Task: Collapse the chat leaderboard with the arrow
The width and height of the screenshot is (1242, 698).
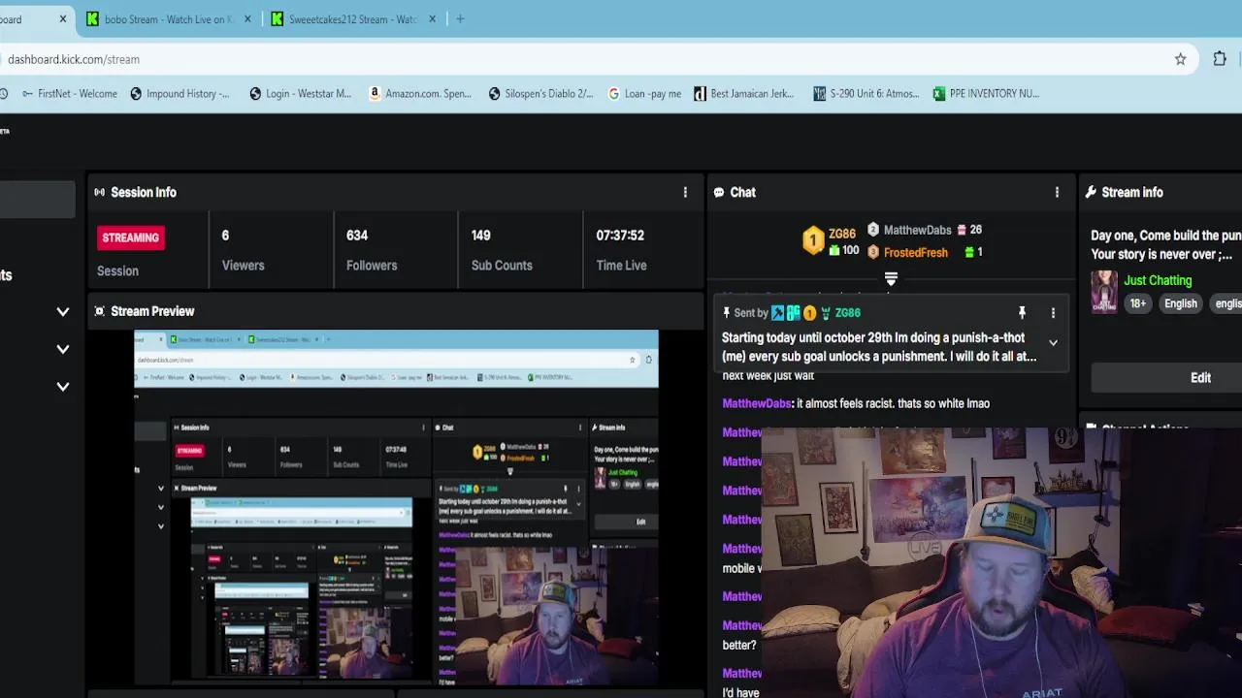Action: [x=891, y=279]
